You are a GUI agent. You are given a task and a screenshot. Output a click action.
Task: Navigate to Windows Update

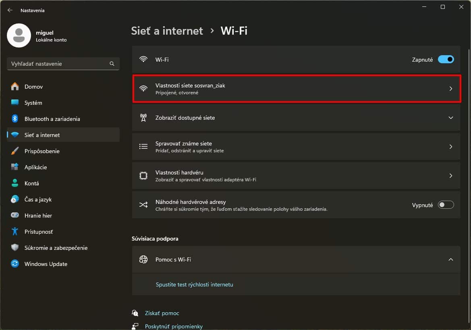point(63,264)
